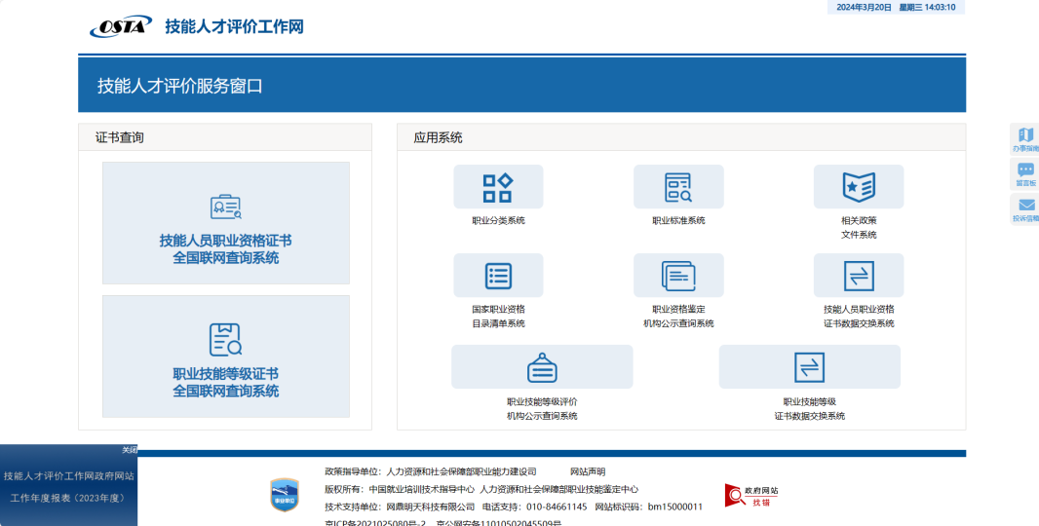1039x526 pixels.
Task: Click the 技能人员职业资格证书数据交换系统 arrows icon
Action: click(859, 276)
